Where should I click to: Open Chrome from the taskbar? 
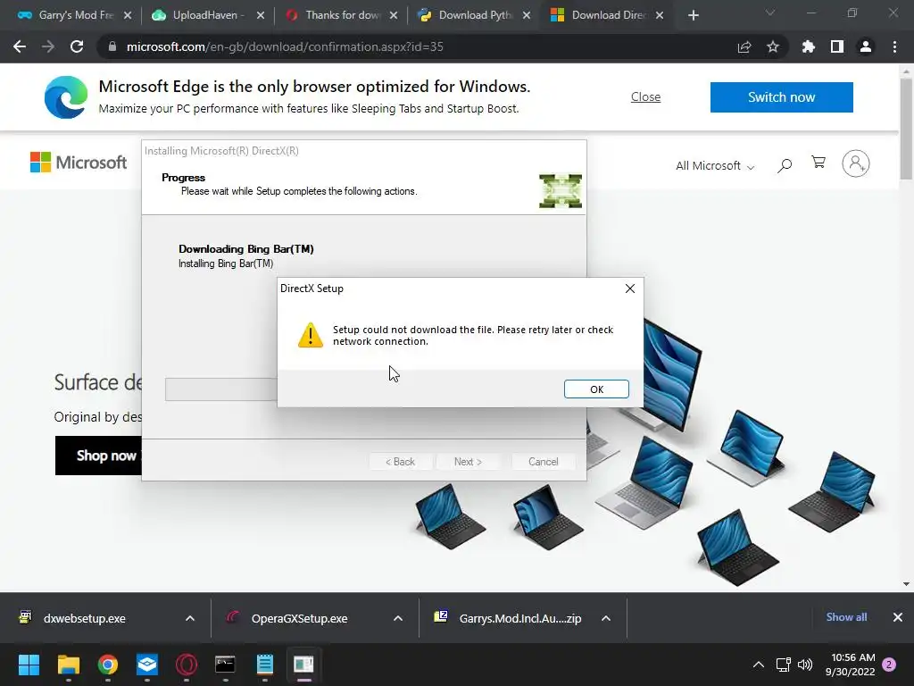point(108,665)
